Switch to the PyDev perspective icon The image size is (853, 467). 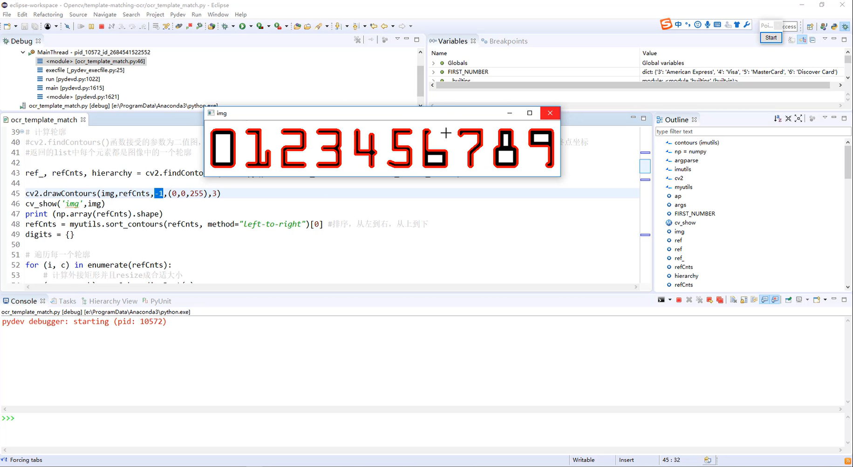(834, 27)
